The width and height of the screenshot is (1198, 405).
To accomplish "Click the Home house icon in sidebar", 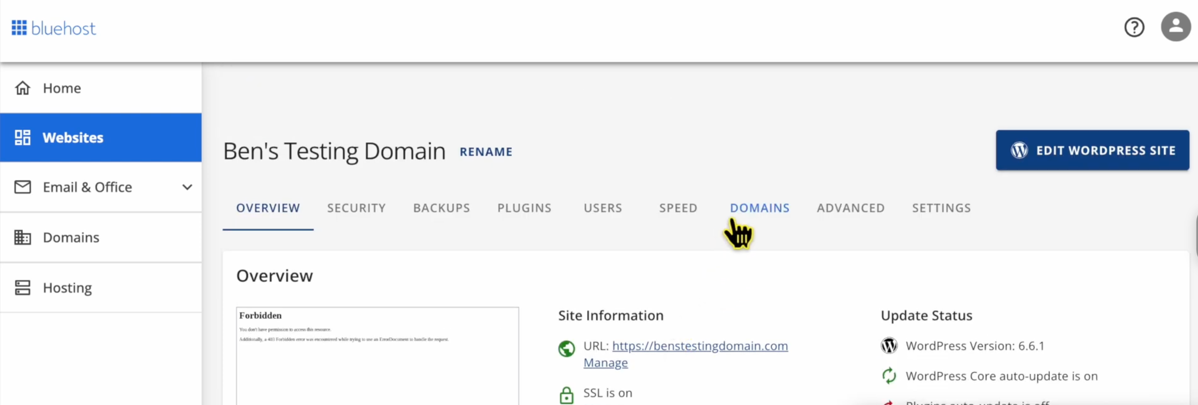I will click(x=22, y=88).
